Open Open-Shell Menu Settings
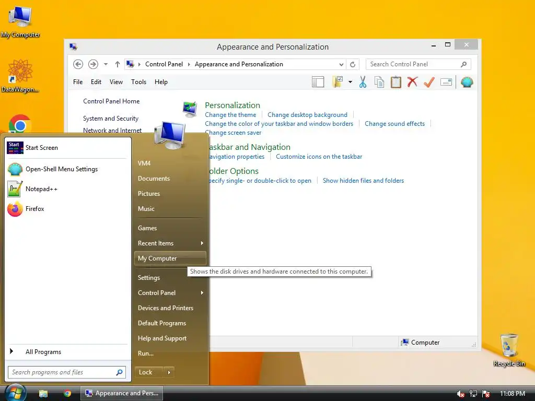The width and height of the screenshot is (535, 401). pos(67,169)
